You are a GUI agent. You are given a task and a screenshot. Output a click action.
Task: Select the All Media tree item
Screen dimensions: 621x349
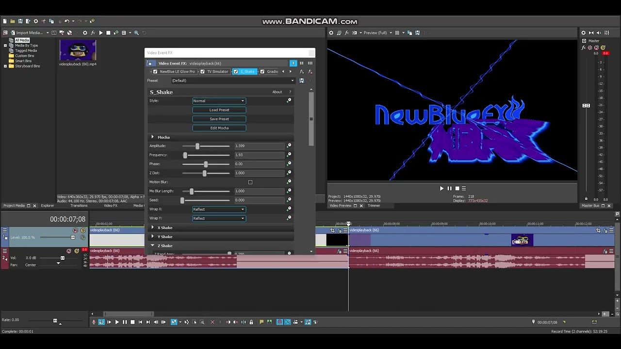pyautogui.click(x=22, y=40)
